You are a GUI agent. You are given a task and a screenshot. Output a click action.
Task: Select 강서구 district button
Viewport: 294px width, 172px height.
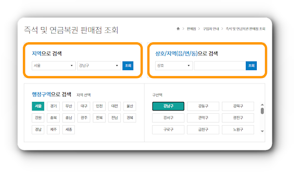pos(168,118)
